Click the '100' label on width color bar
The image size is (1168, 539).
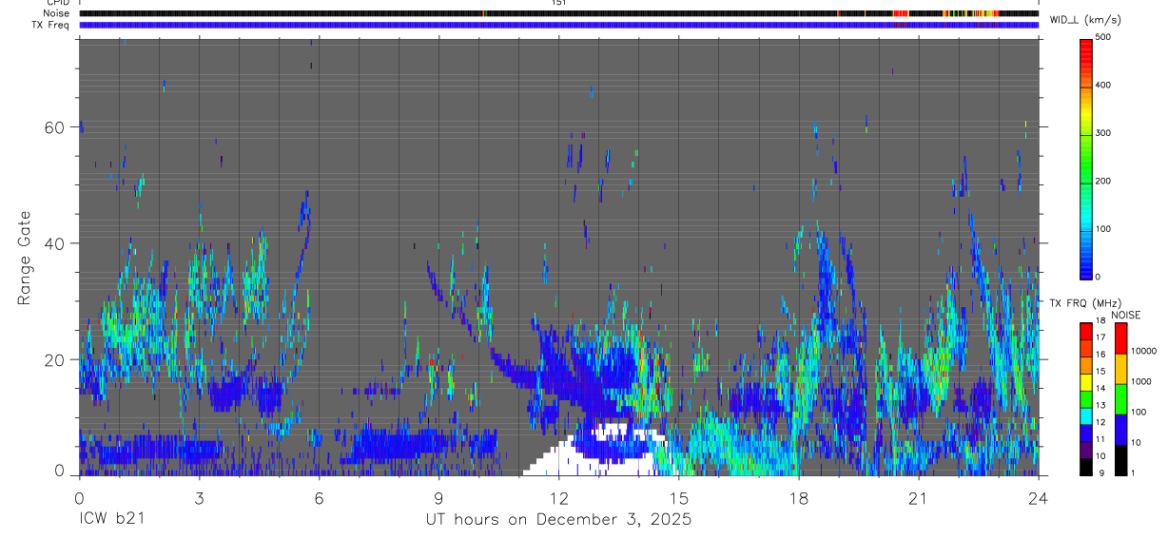click(x=1103, y=229)
